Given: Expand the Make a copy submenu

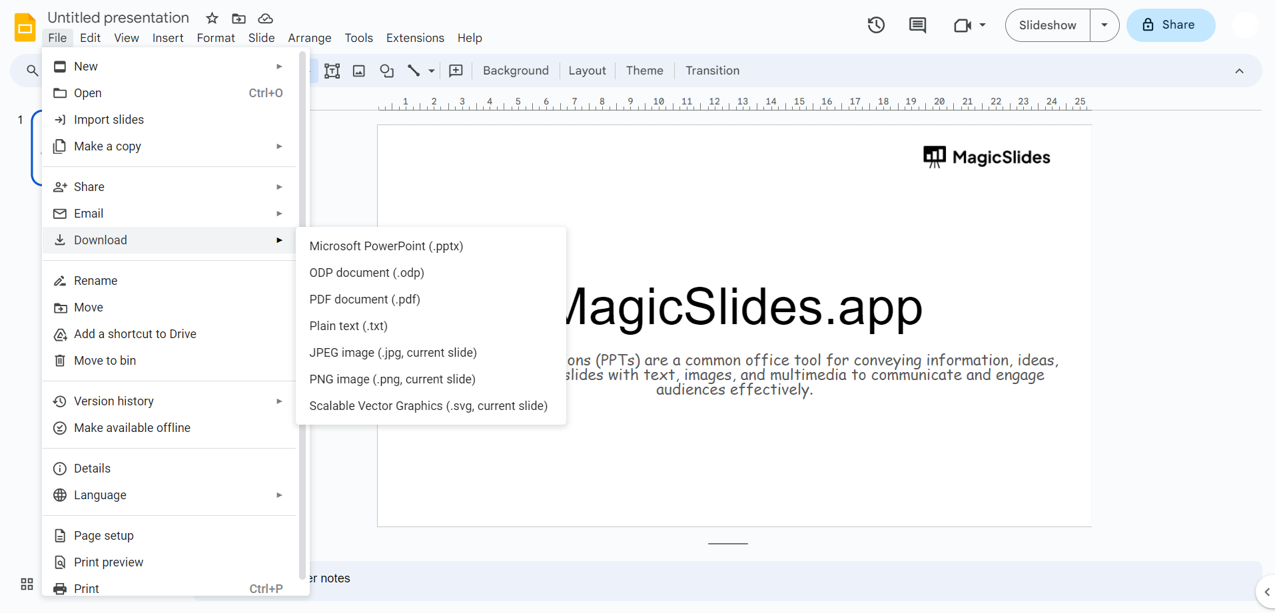Looking at the screenshot, I should point(279,146).
